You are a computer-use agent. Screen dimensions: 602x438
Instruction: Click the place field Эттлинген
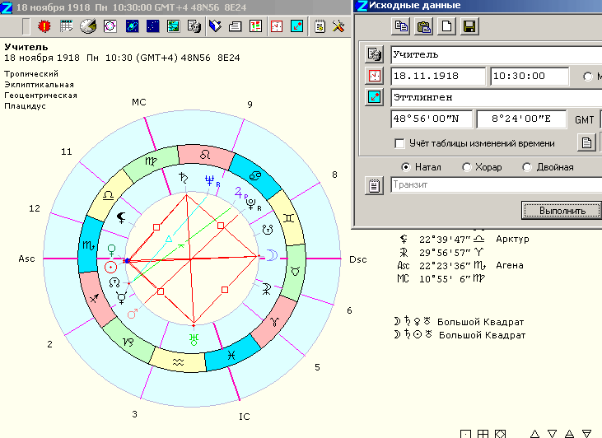pyautogui.click(x=496, y=97)
